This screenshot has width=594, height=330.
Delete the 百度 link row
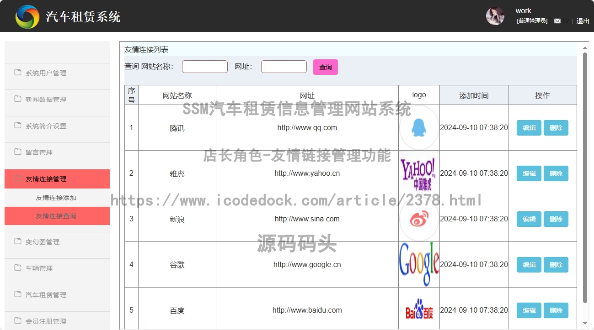click(556, 310)
